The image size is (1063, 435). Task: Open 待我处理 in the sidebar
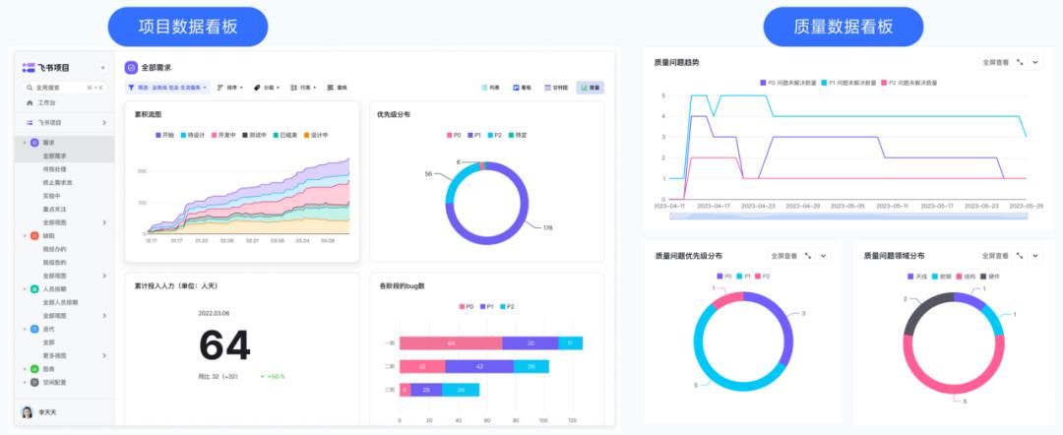(x=55, y=169)
